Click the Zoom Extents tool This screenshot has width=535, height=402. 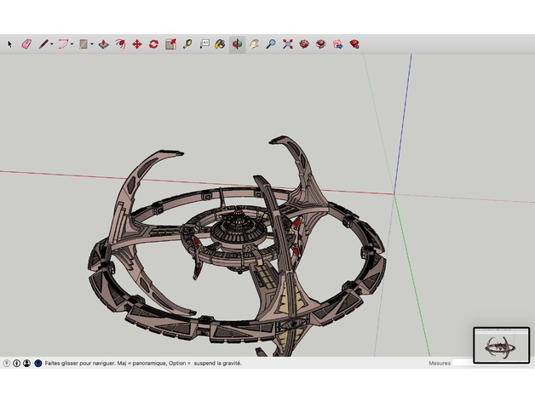coord(287,43)
